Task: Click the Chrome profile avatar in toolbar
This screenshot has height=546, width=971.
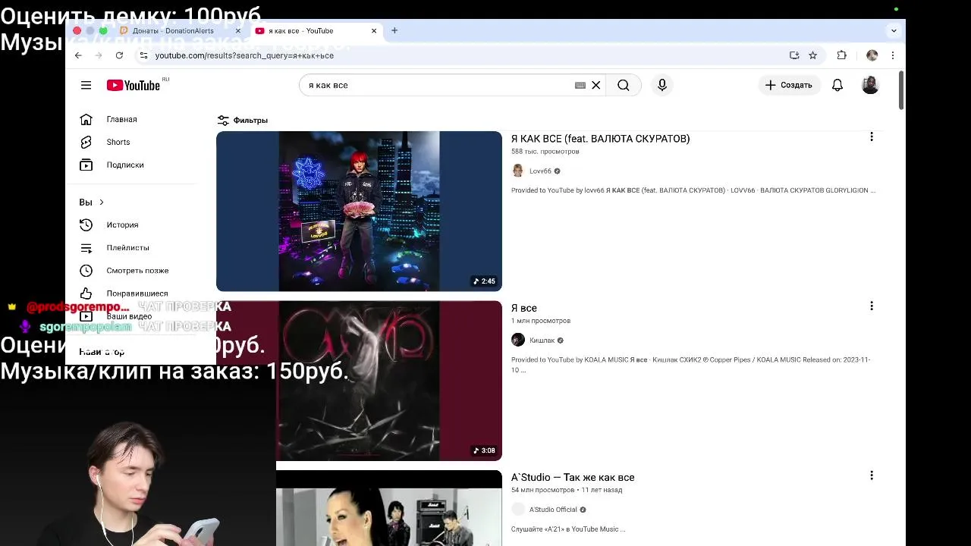Action: (872, 55)
